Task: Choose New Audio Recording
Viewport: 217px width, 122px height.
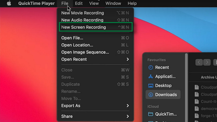Action: click(x=95, y=20)
